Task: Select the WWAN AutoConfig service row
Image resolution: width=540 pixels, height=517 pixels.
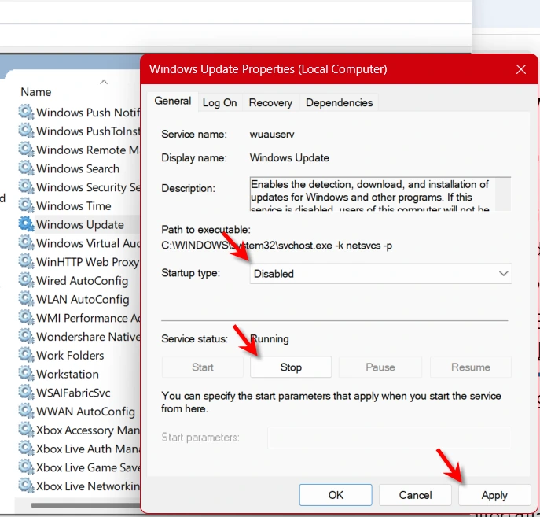Action: click(78, 412)
